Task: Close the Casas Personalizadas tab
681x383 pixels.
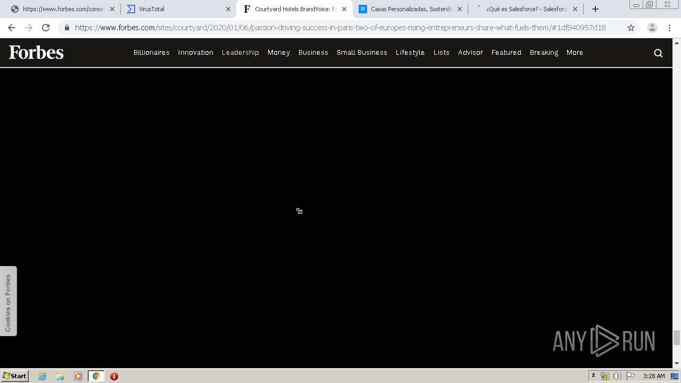Action: click(x=460, y=9)
